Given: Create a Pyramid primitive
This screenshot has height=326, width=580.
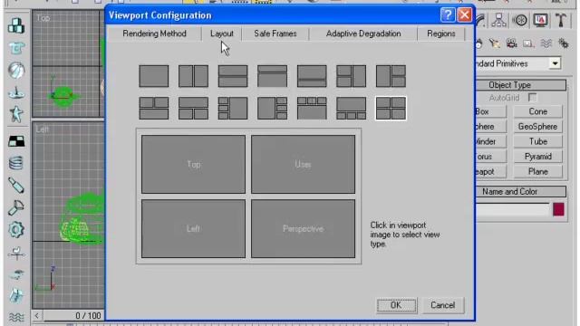Looking at the screenshot, I should pyautogui.click(x=537, y=157).
